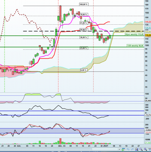
Task: Click the 21,6M volume value tag
Action: pyautogui.click(x=148, y=143)
